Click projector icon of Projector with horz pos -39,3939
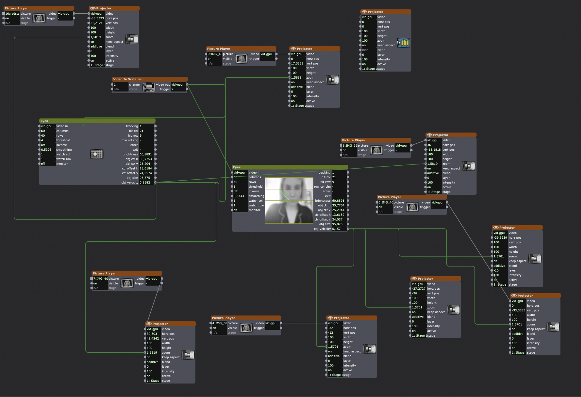Viewport: 581px width, 397px height. tap(535, 259)
